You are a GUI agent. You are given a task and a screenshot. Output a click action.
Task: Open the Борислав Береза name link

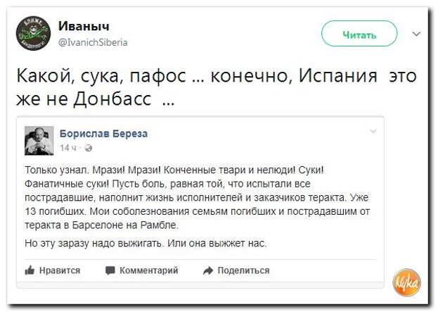coord(103,134)
